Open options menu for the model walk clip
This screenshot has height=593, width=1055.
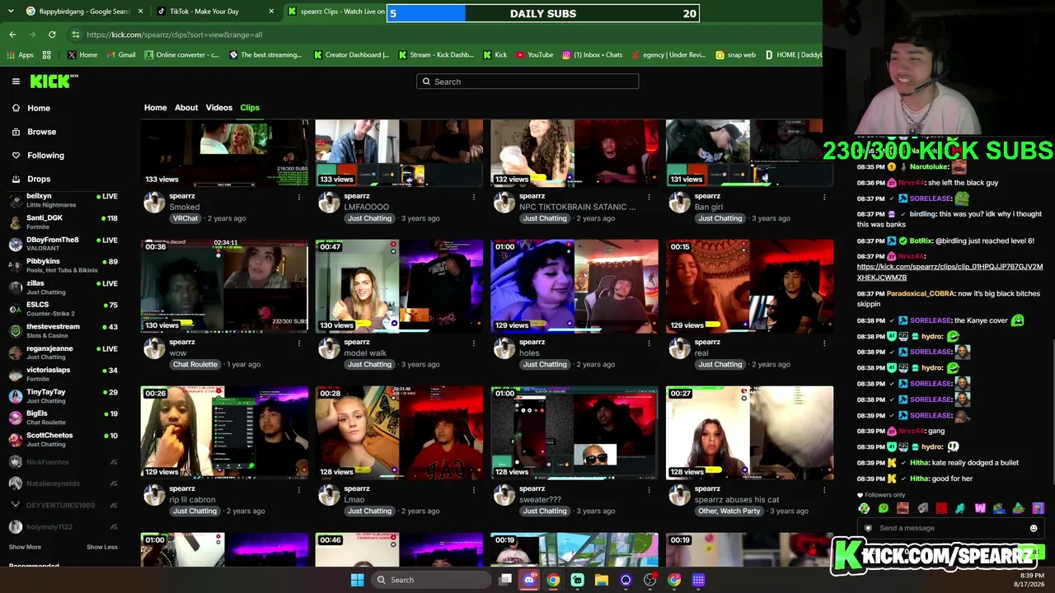click(473, 343)
